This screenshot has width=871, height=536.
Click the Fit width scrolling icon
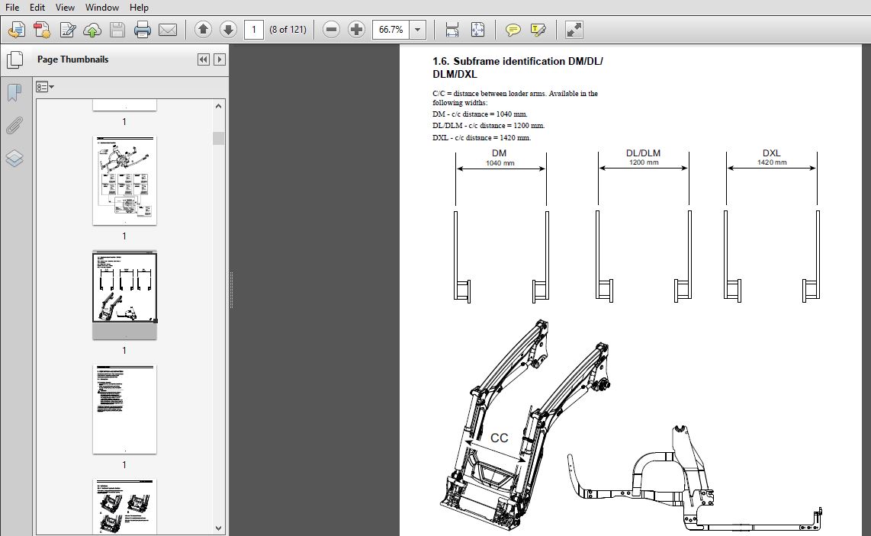452,30
